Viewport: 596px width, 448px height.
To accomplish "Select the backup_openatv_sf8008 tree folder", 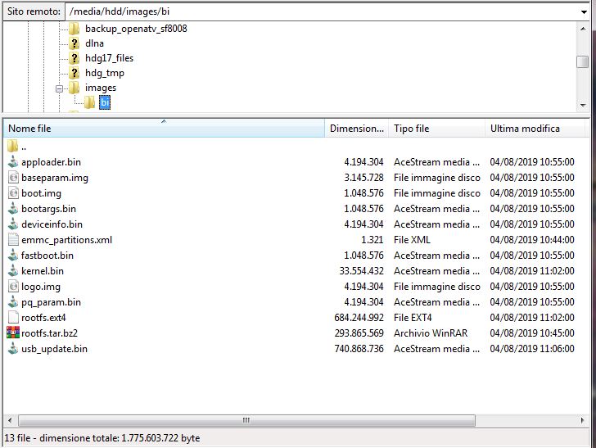I will 136,29.
